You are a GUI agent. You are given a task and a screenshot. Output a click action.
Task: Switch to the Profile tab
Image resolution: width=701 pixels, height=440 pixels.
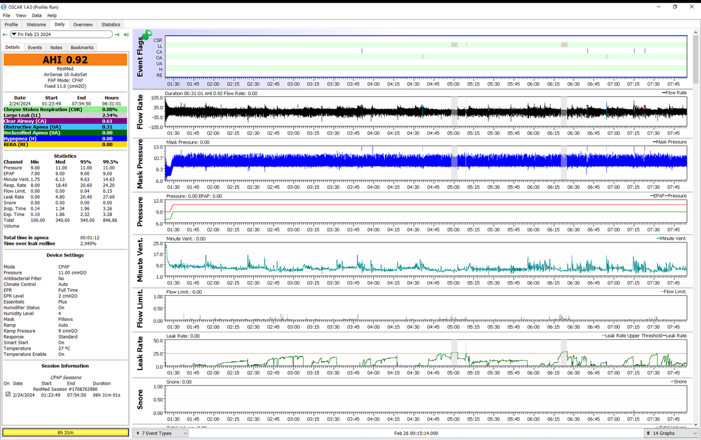[11, 25]
